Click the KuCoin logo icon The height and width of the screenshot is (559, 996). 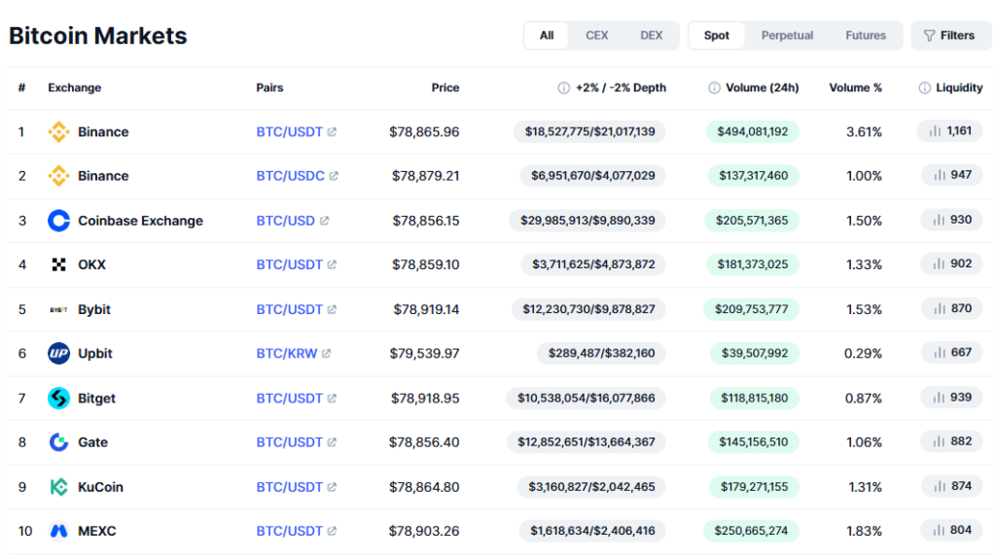pyautogui.click(x=58, y=487)
